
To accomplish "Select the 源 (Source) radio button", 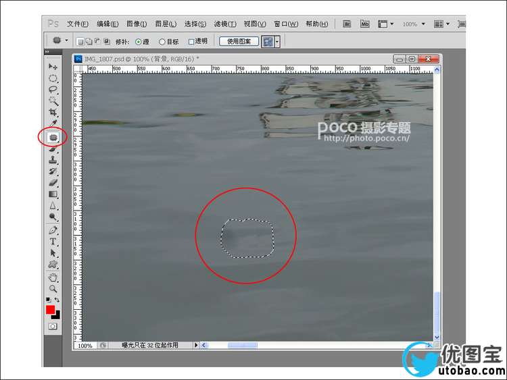I will (x=139, y=42).
